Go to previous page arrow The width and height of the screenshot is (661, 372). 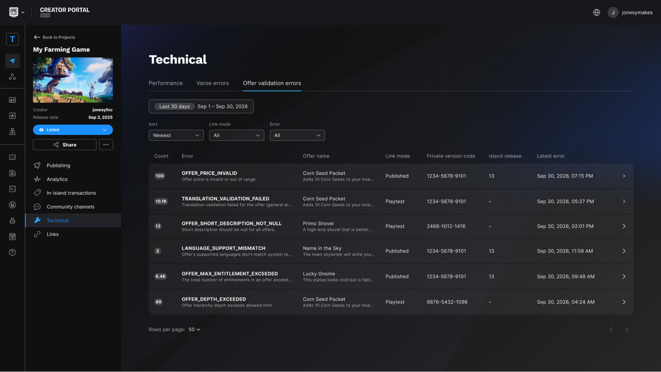coord(611,330)
